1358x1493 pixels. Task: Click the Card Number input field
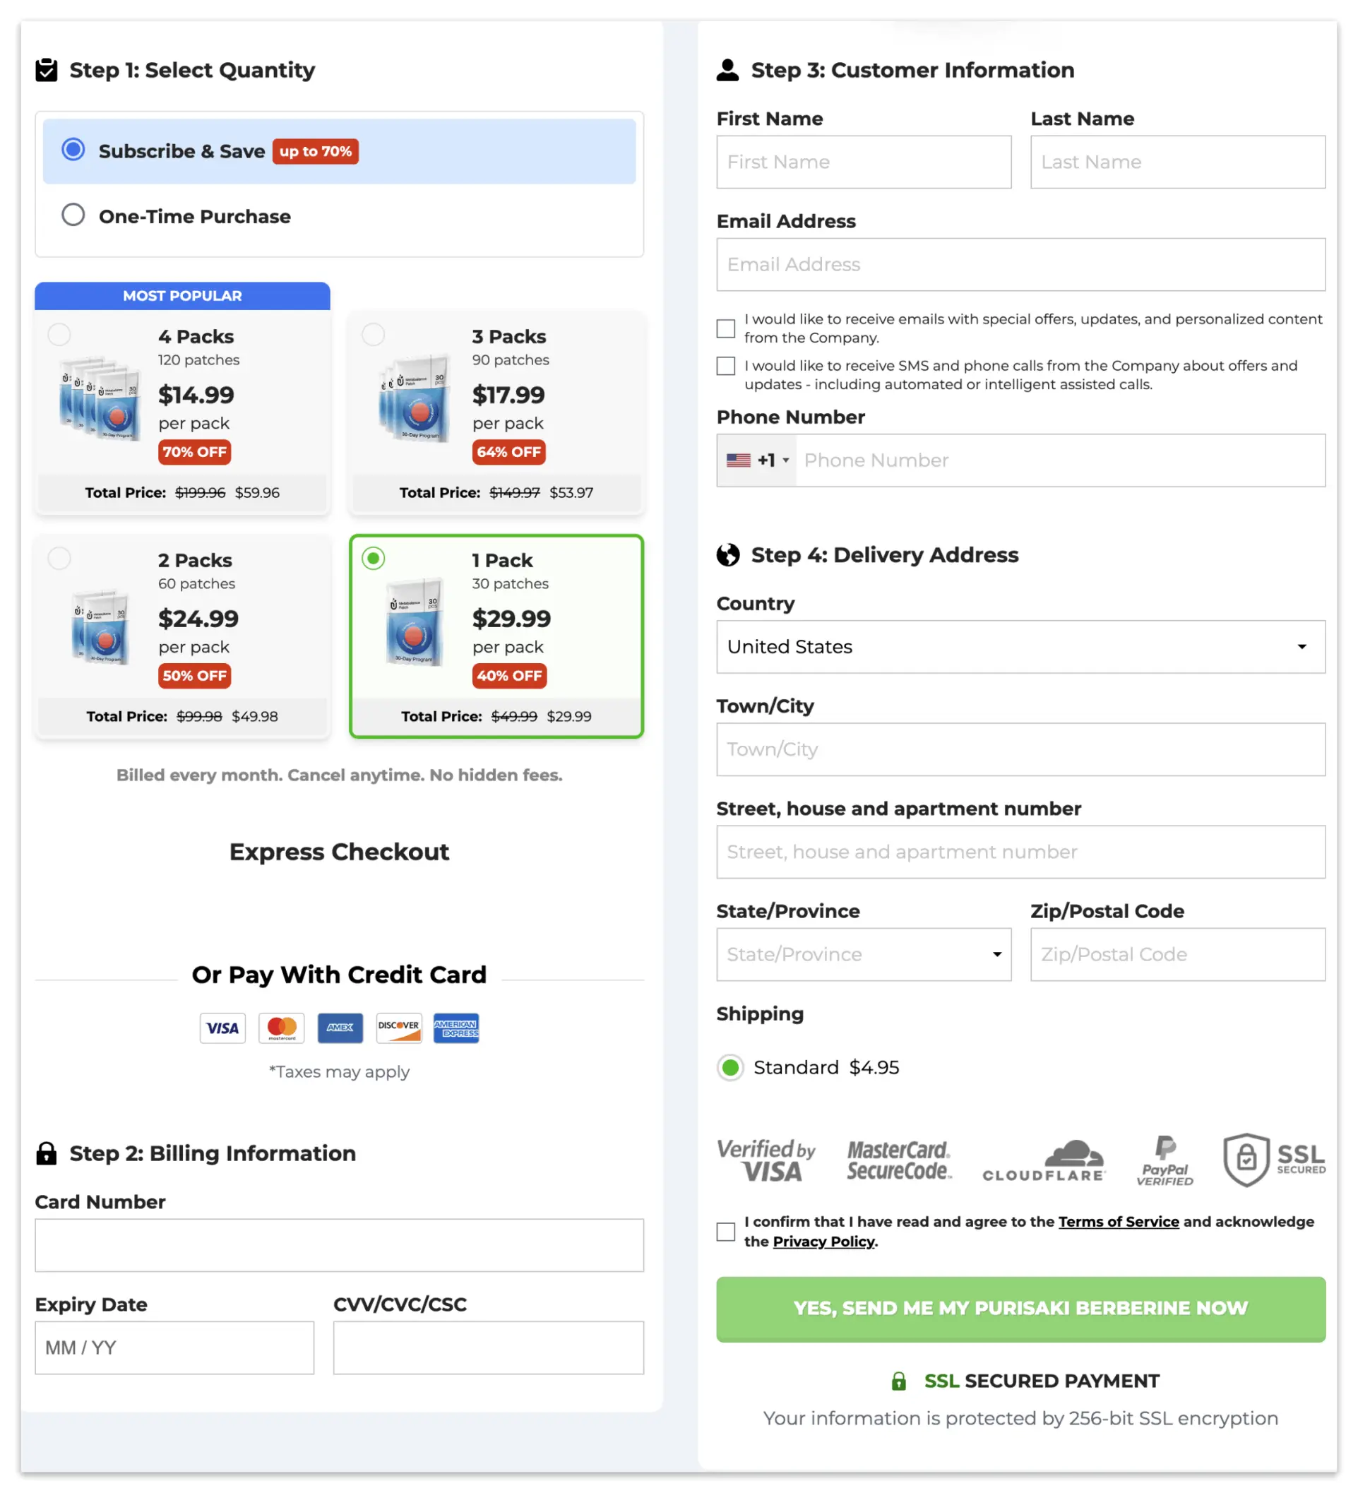pos(339,1246)
